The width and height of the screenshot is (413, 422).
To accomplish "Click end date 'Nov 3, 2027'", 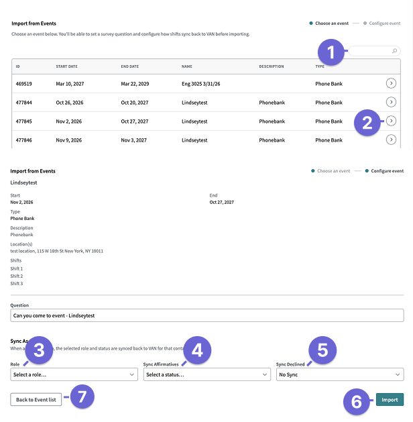I will pyautogui.click(x=134, y=140).
